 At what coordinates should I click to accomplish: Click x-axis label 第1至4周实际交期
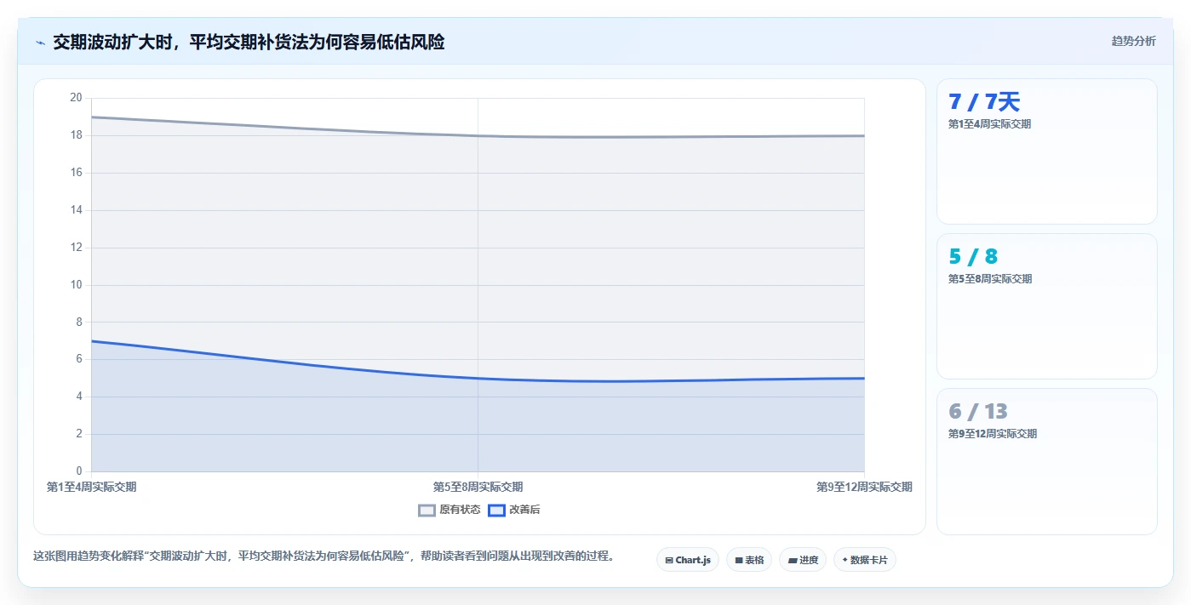coord(91,487)
